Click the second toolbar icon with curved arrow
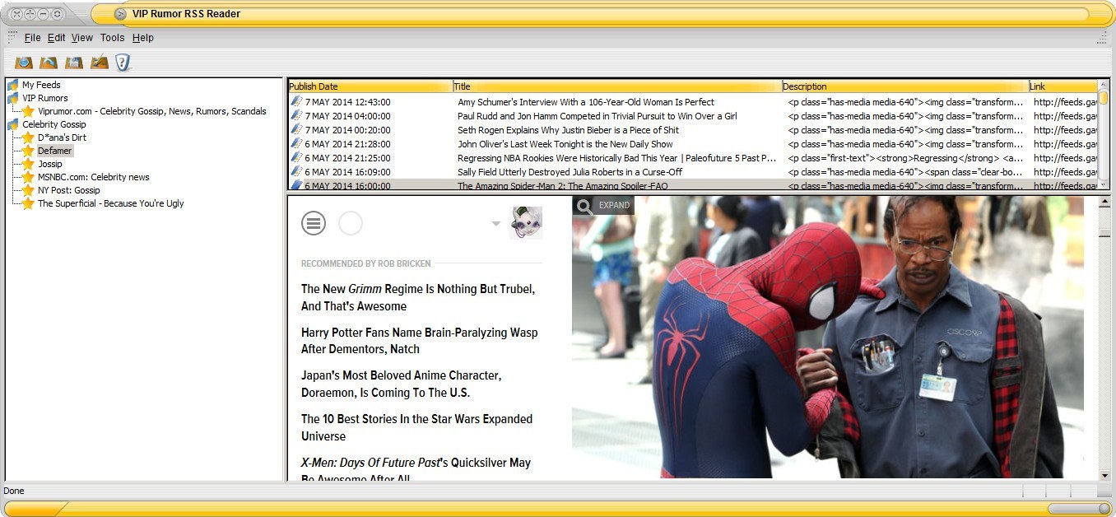 point(49,63)
